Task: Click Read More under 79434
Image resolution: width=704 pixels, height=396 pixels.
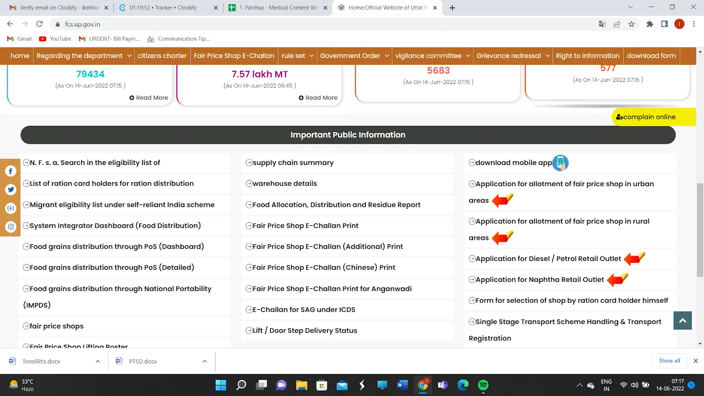Action: click(149, 98)
